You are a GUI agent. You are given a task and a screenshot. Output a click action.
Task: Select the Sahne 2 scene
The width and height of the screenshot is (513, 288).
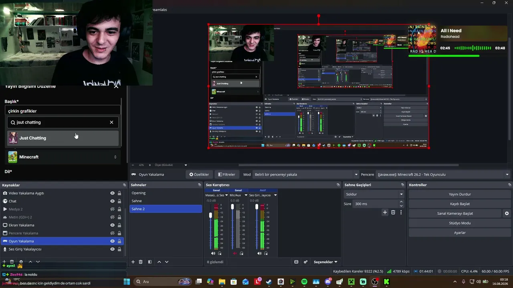click(x=166, y=209)
